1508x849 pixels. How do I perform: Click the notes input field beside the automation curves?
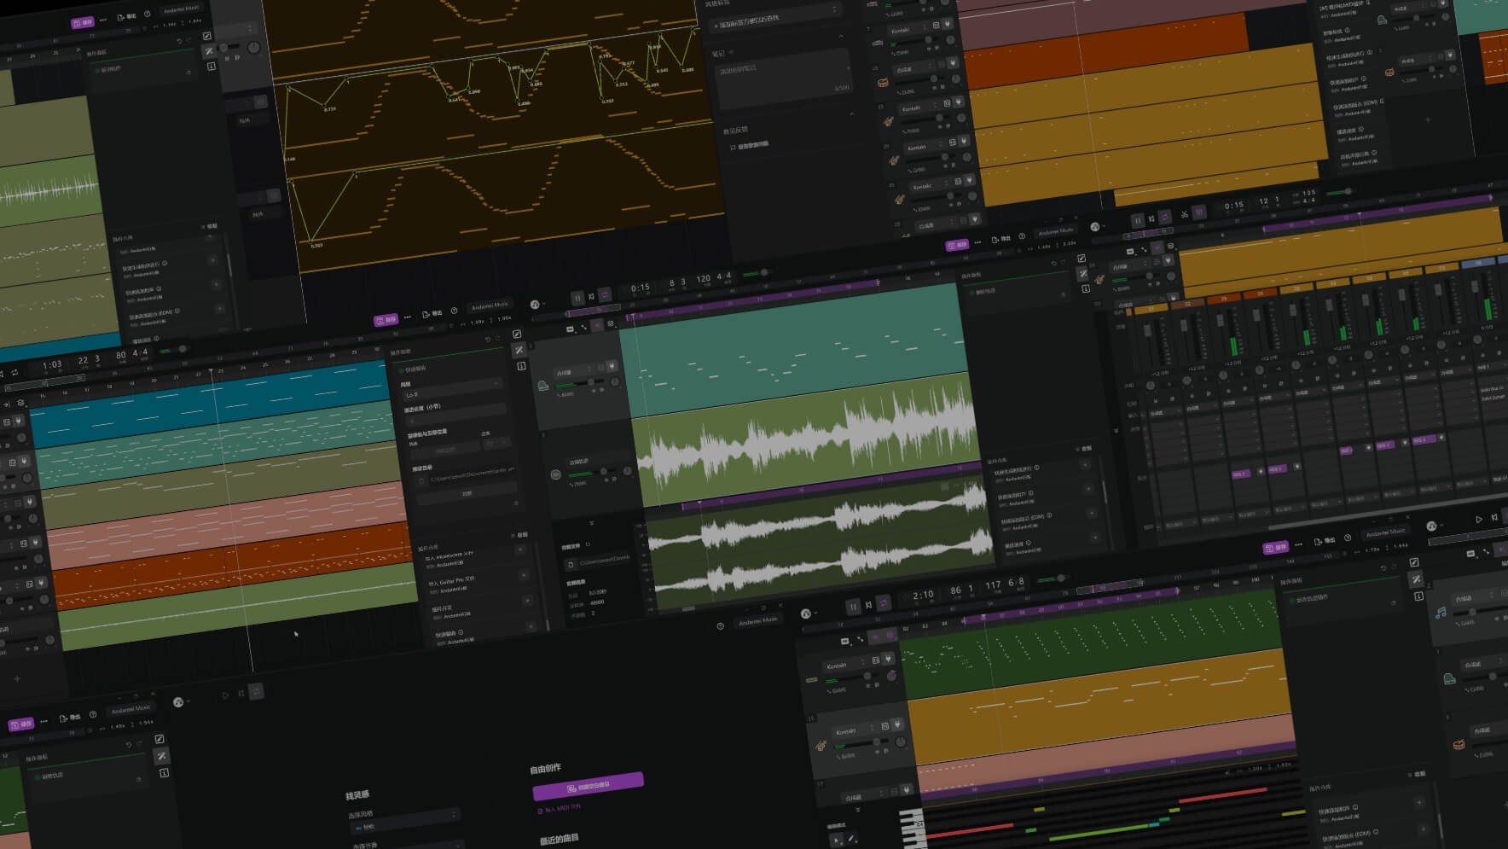pyautogui.click(x=783, y=78)
